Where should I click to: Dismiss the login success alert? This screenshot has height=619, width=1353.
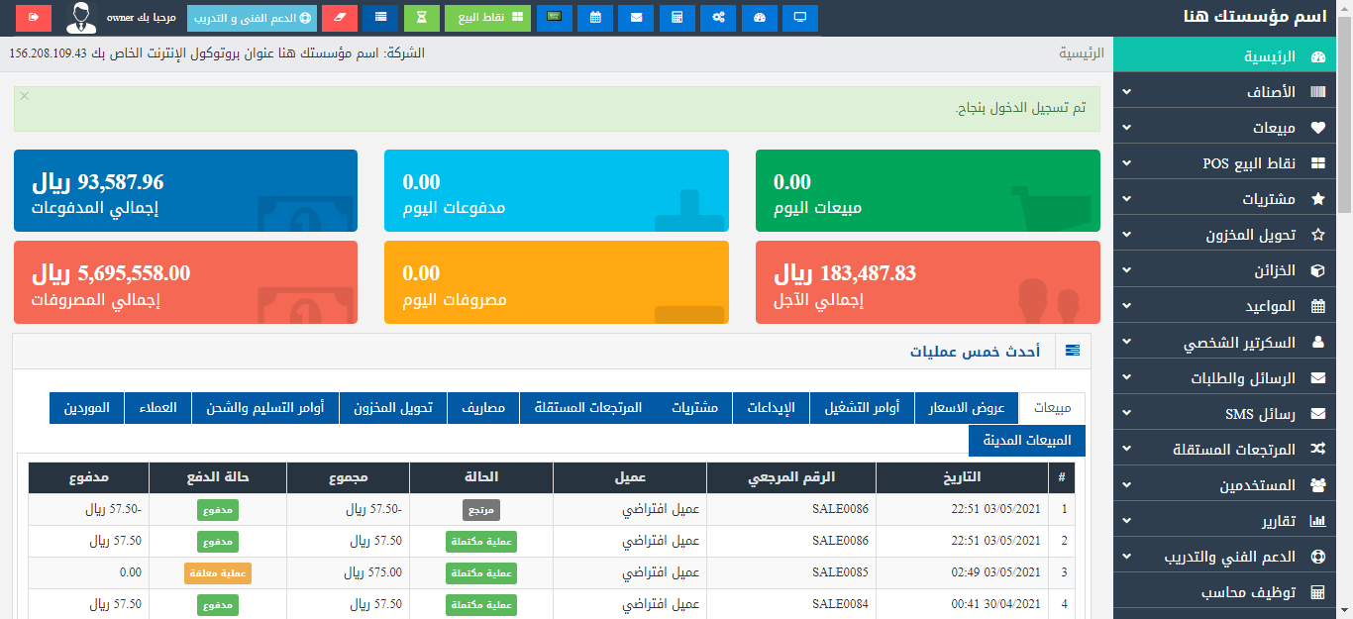(x=25, y=96)
